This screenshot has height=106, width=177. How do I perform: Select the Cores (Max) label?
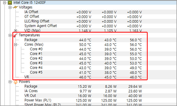coord(34,44)
